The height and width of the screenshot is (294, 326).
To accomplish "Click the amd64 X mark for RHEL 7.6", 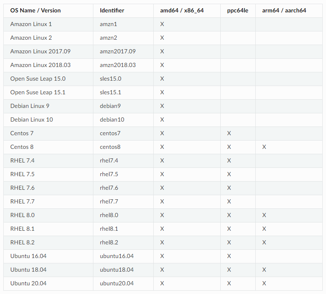I will tap(162, 188).
